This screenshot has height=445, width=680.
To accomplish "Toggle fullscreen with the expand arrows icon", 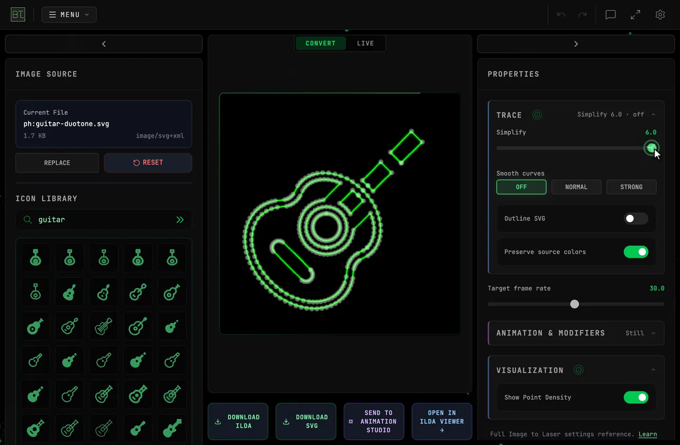I will point(635,15).
